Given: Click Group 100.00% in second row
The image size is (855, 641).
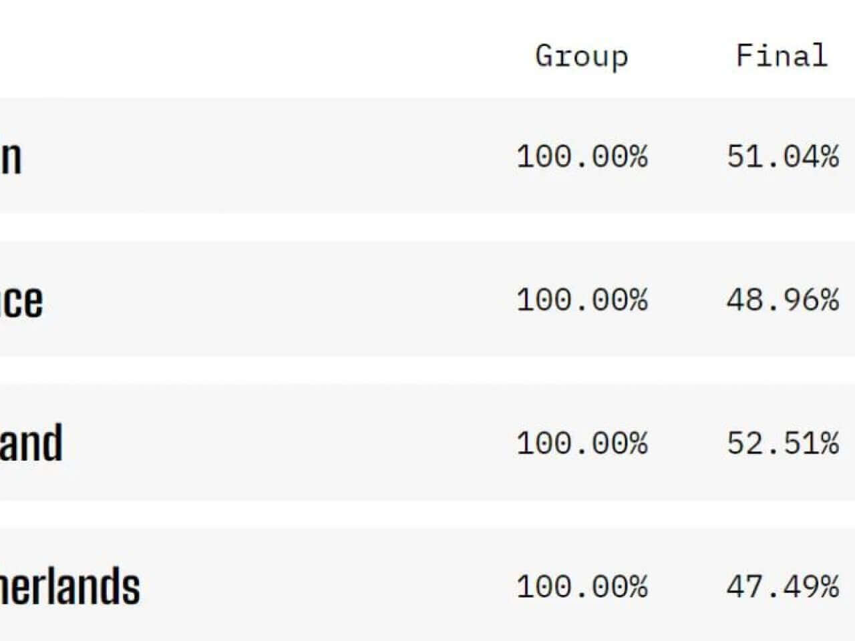Looking at the screenshot, I should point(582,300).
